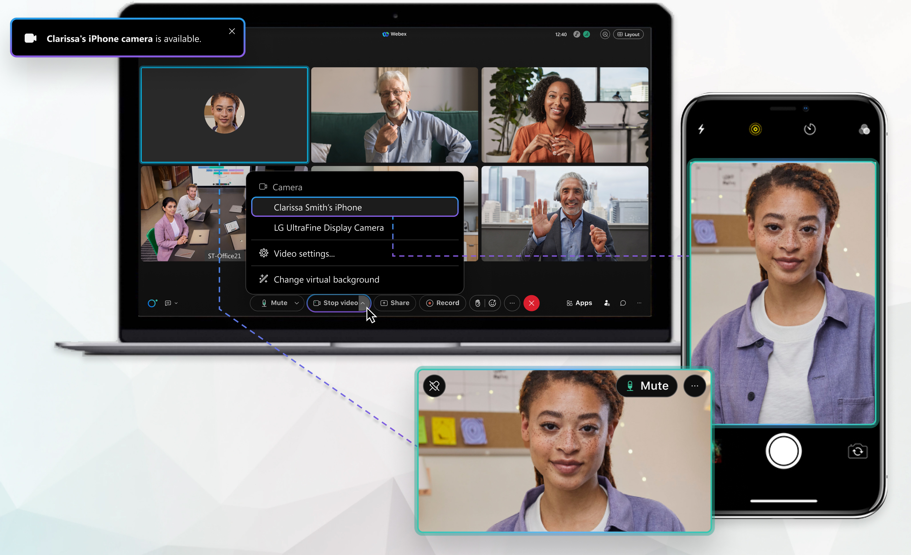Screen dimensions: 911x555
Task: Open the Layout options dropdown
Action: tap(627, 34)
